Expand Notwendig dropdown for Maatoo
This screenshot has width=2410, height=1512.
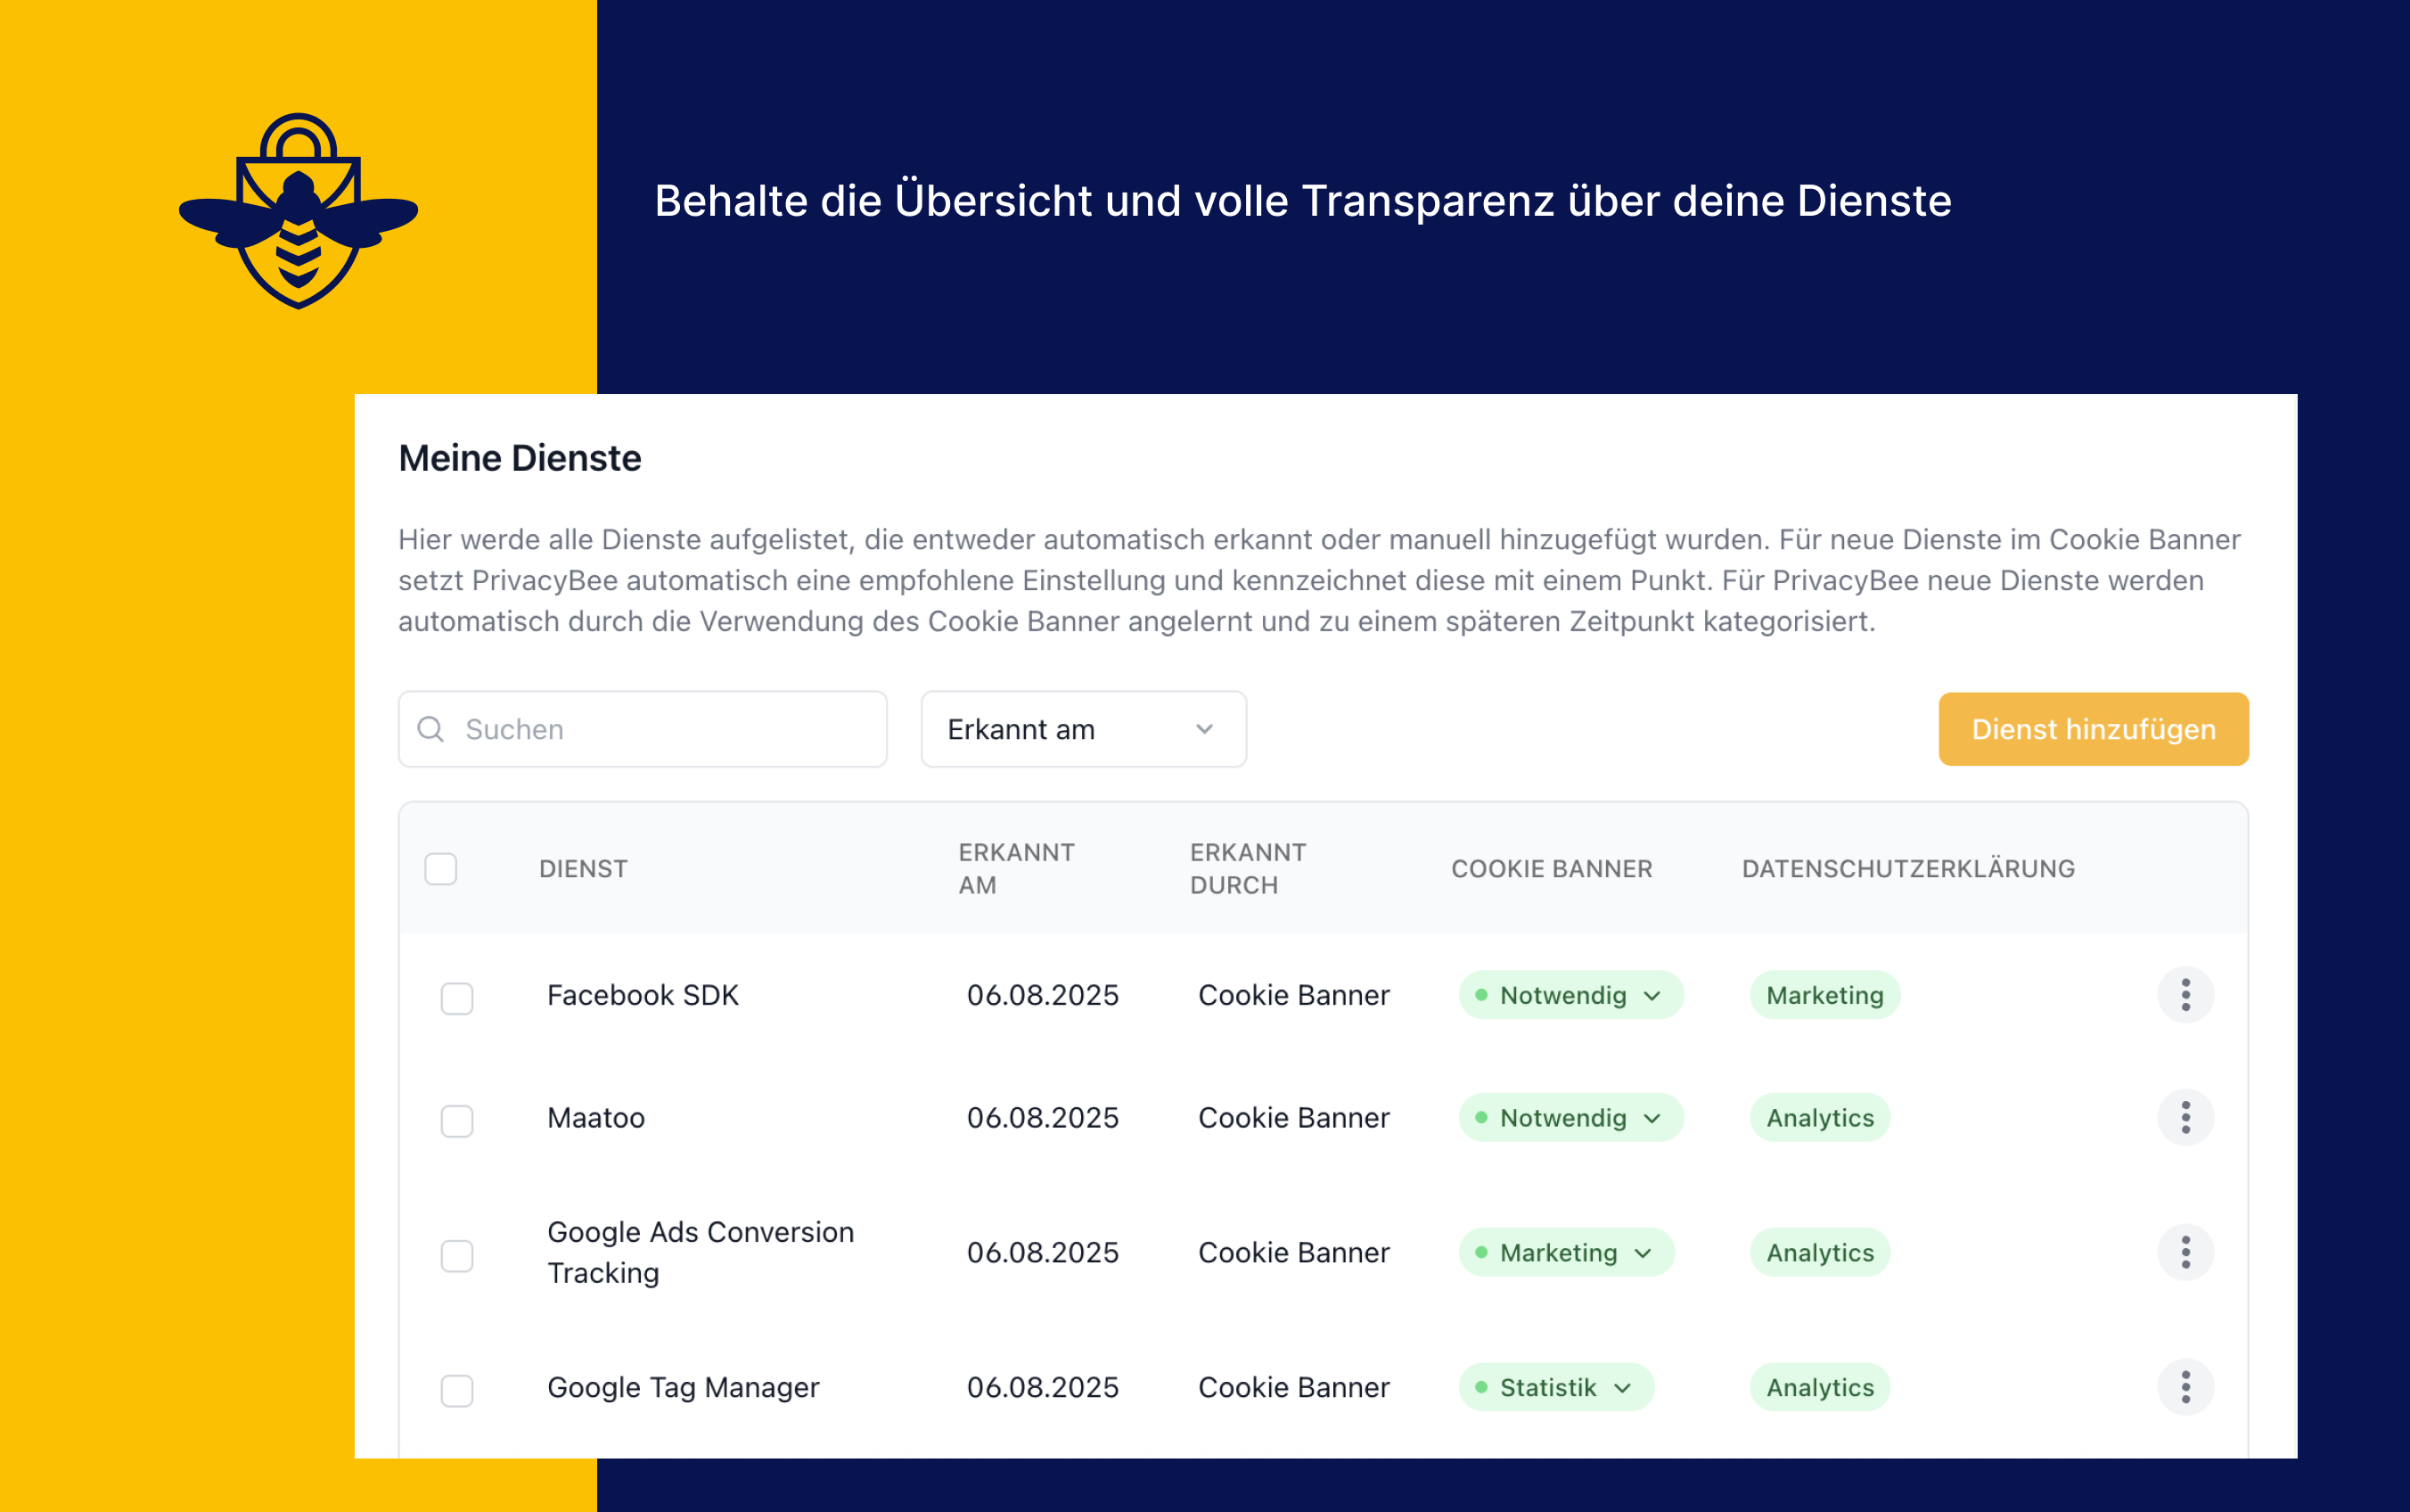(x=1570, y=1117)
